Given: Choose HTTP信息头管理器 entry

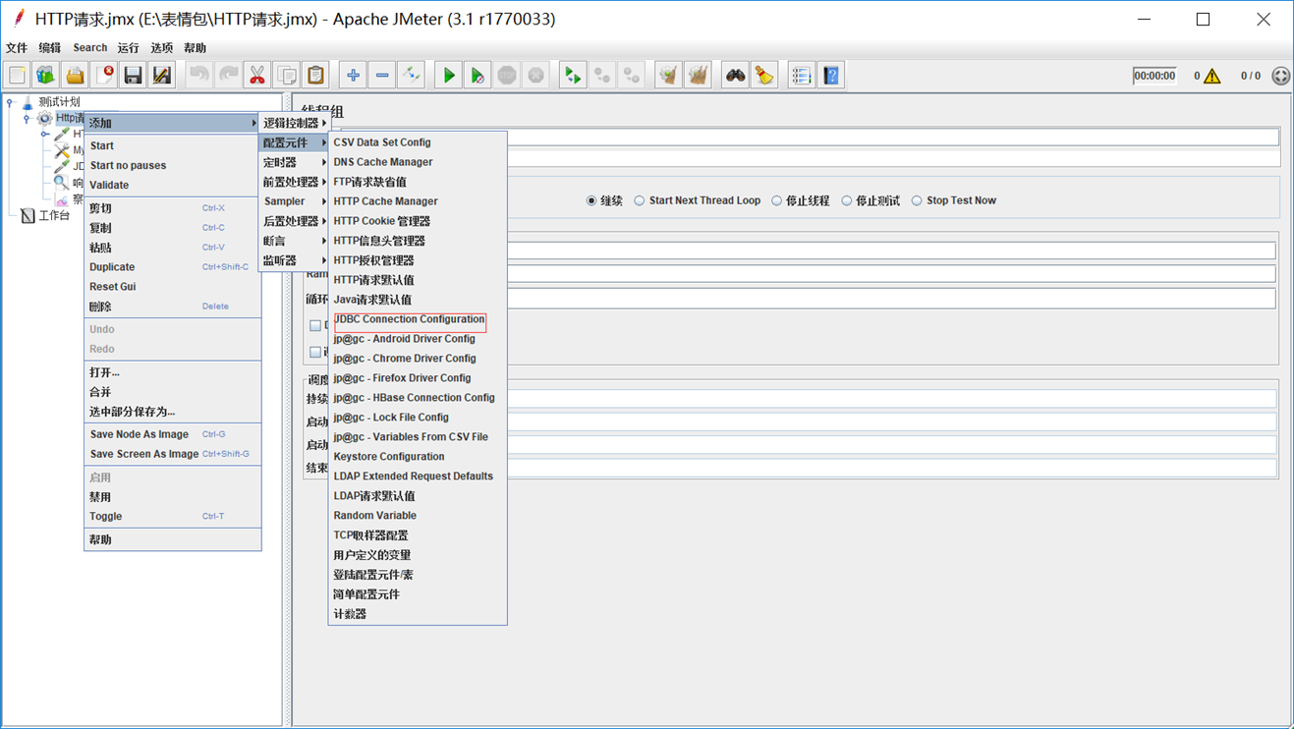Looking at the screenshot, I should point(418,241).
